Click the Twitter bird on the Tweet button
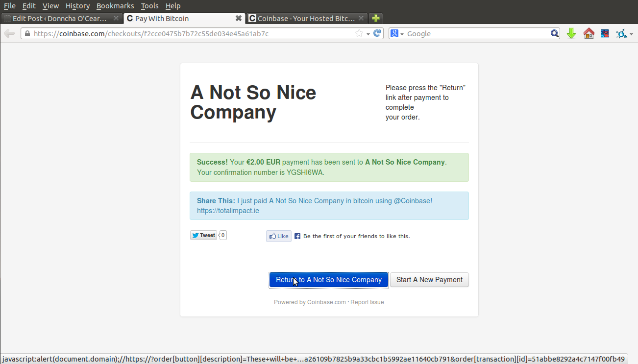The height and width of the screenshot is (364, 638). pos(195,235)
